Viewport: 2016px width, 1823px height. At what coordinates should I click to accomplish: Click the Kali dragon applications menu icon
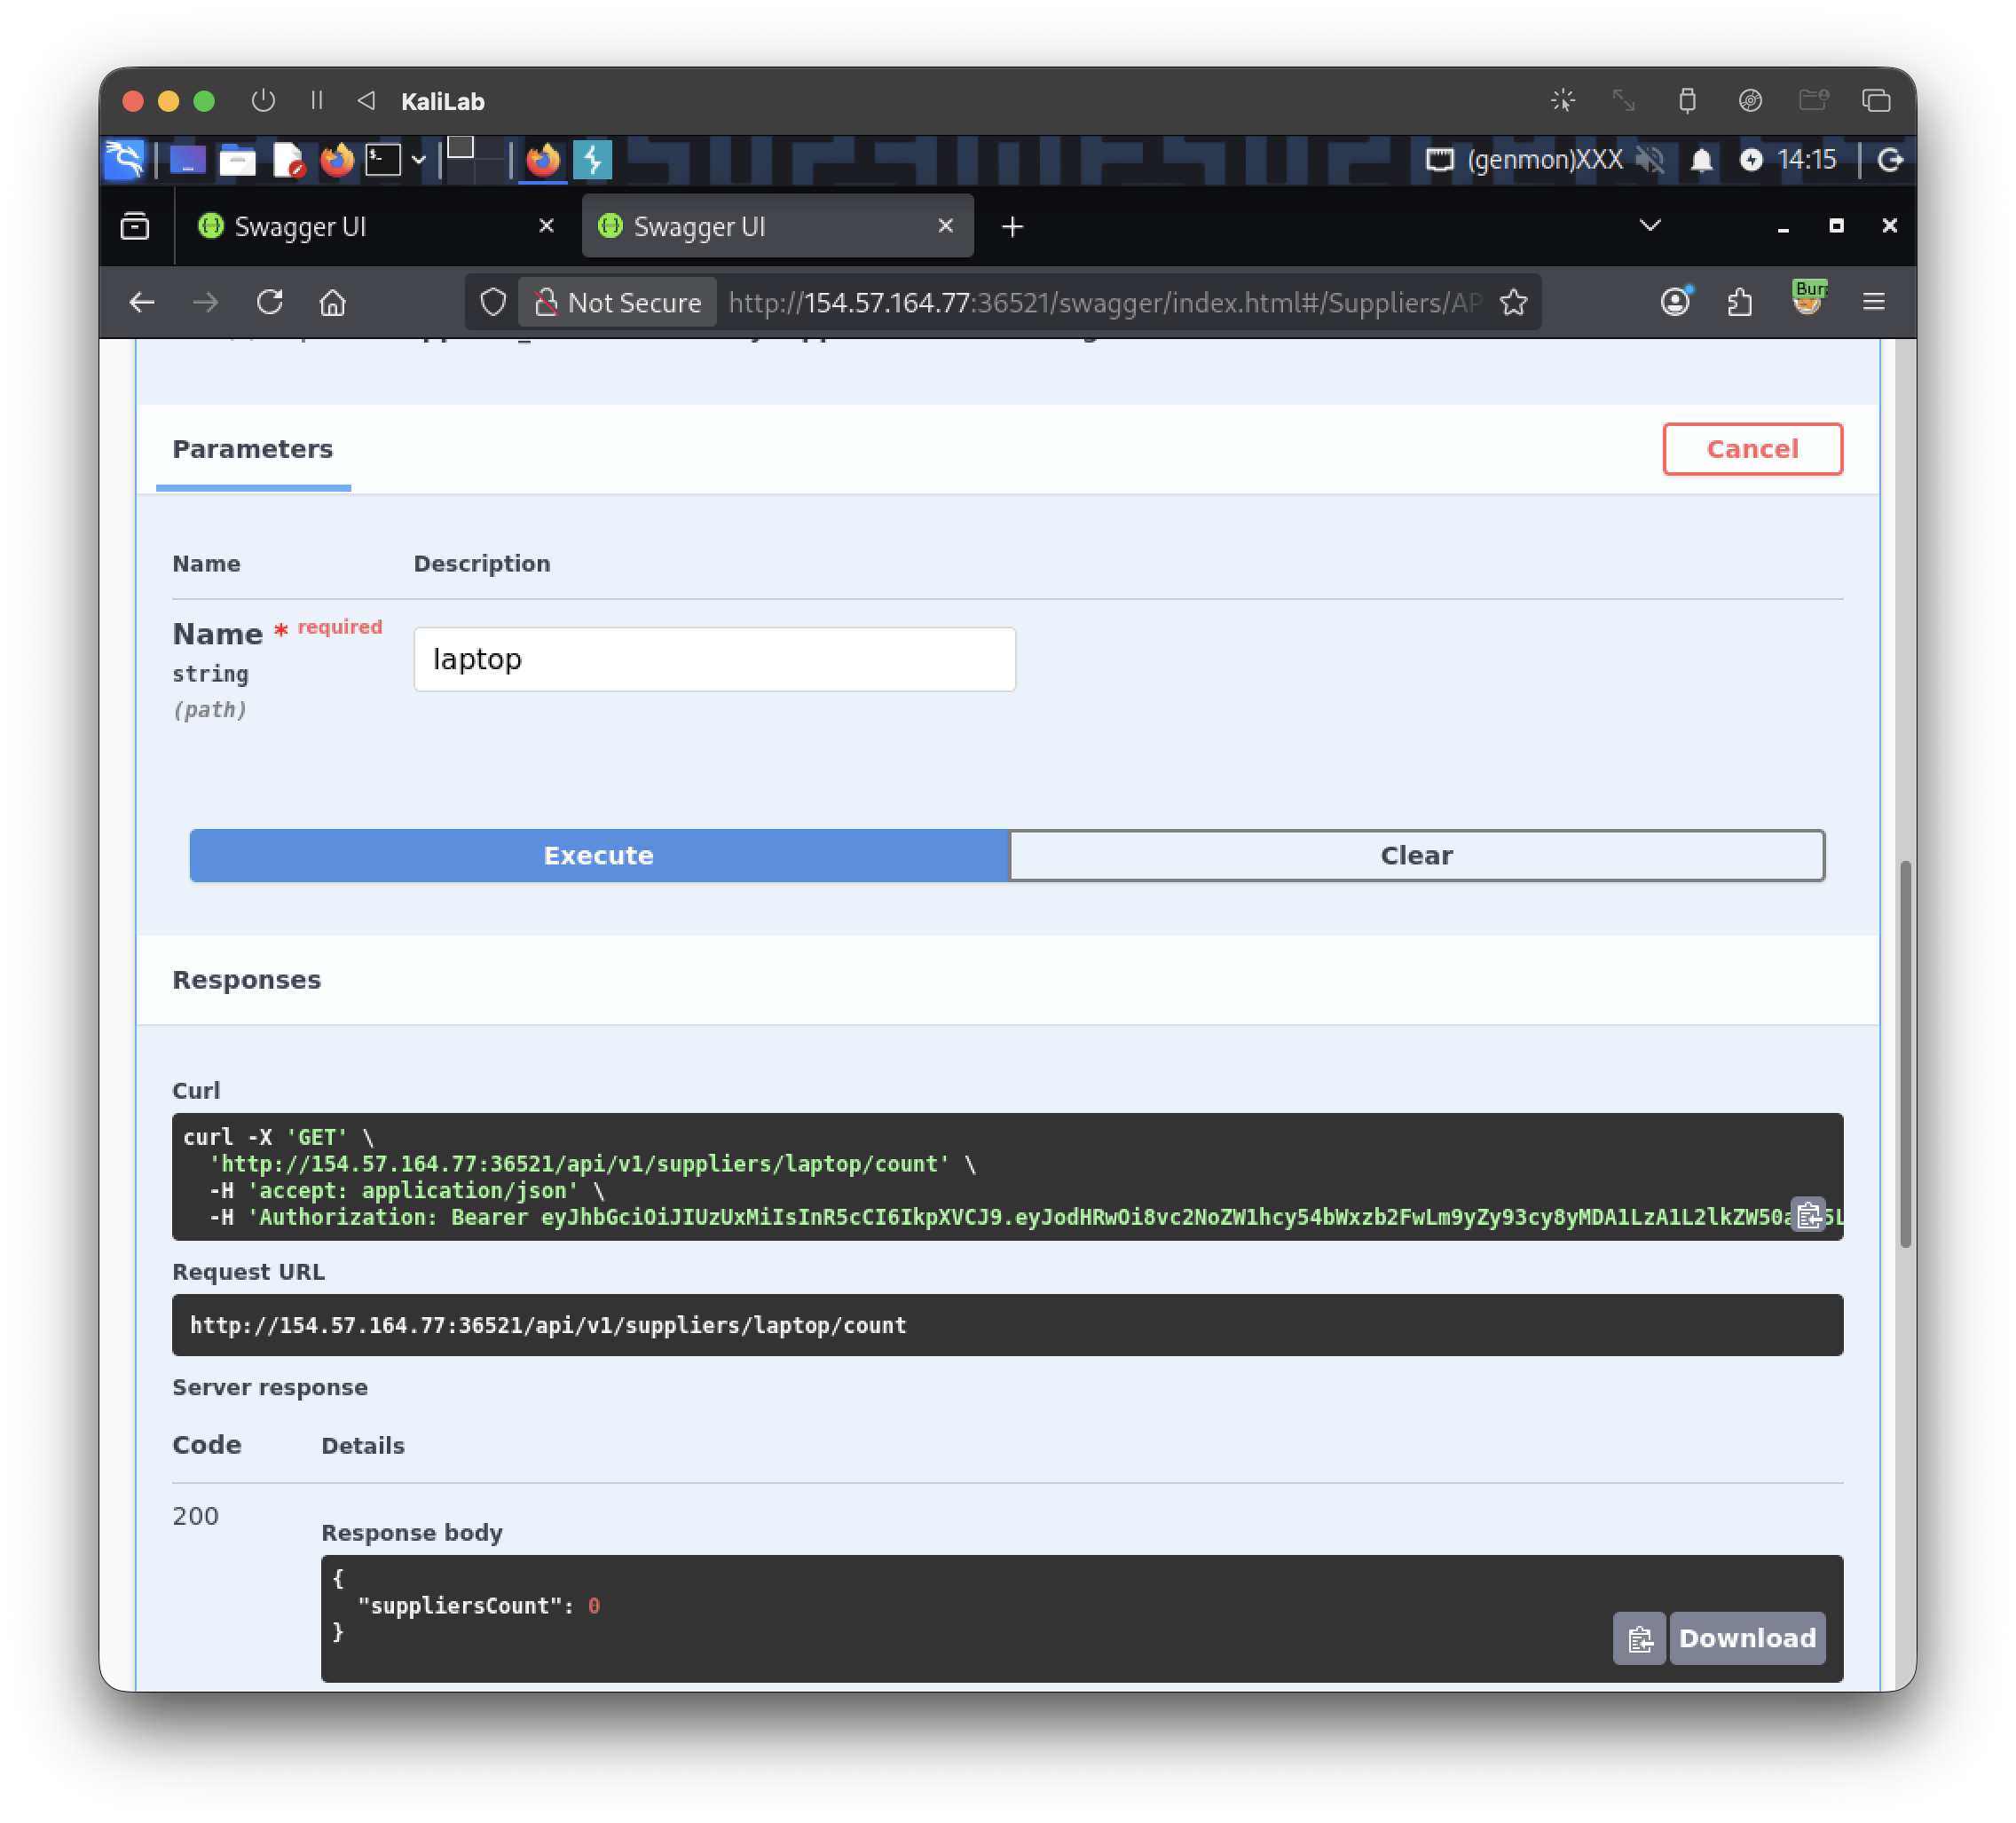[124, 159]
